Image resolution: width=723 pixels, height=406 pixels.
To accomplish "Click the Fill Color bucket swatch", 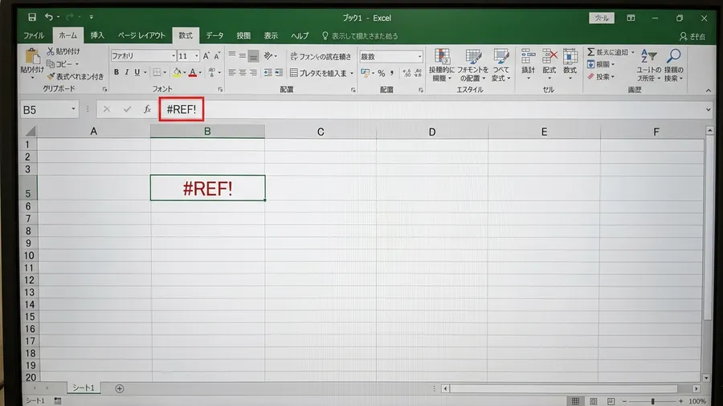I will [177, 72].
